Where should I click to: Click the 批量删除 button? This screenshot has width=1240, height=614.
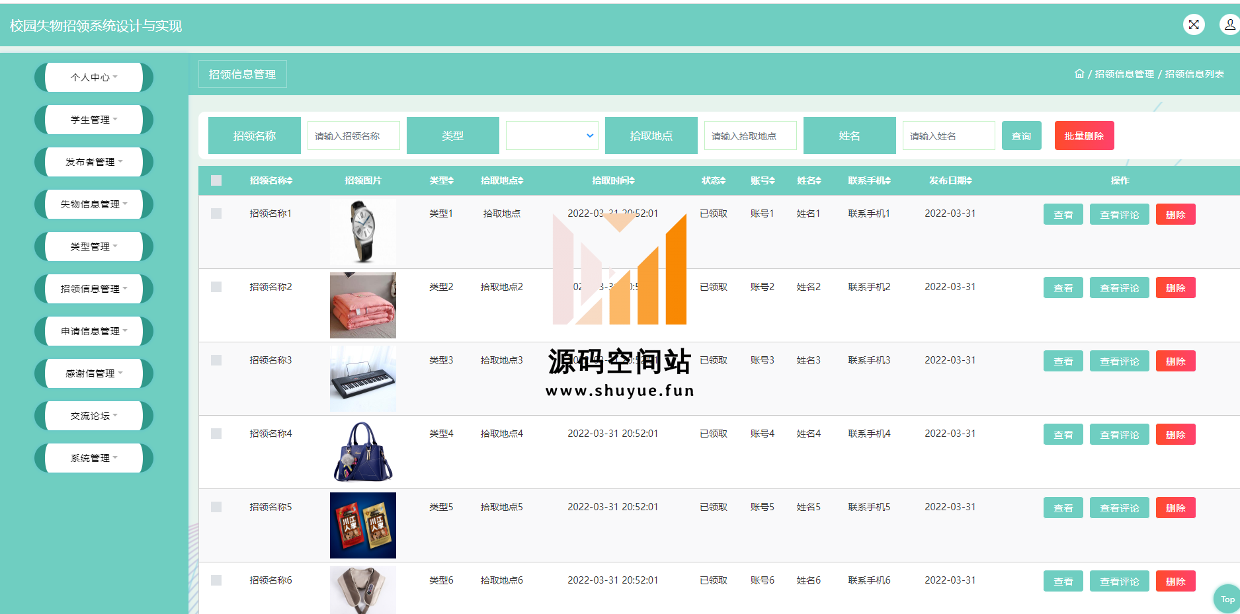coord(1085,135)
